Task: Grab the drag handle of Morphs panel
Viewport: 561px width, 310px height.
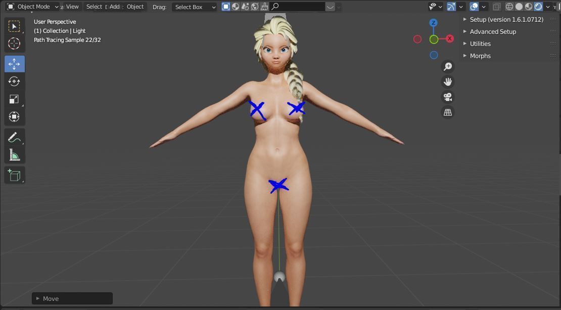Action: click(553, 56)
